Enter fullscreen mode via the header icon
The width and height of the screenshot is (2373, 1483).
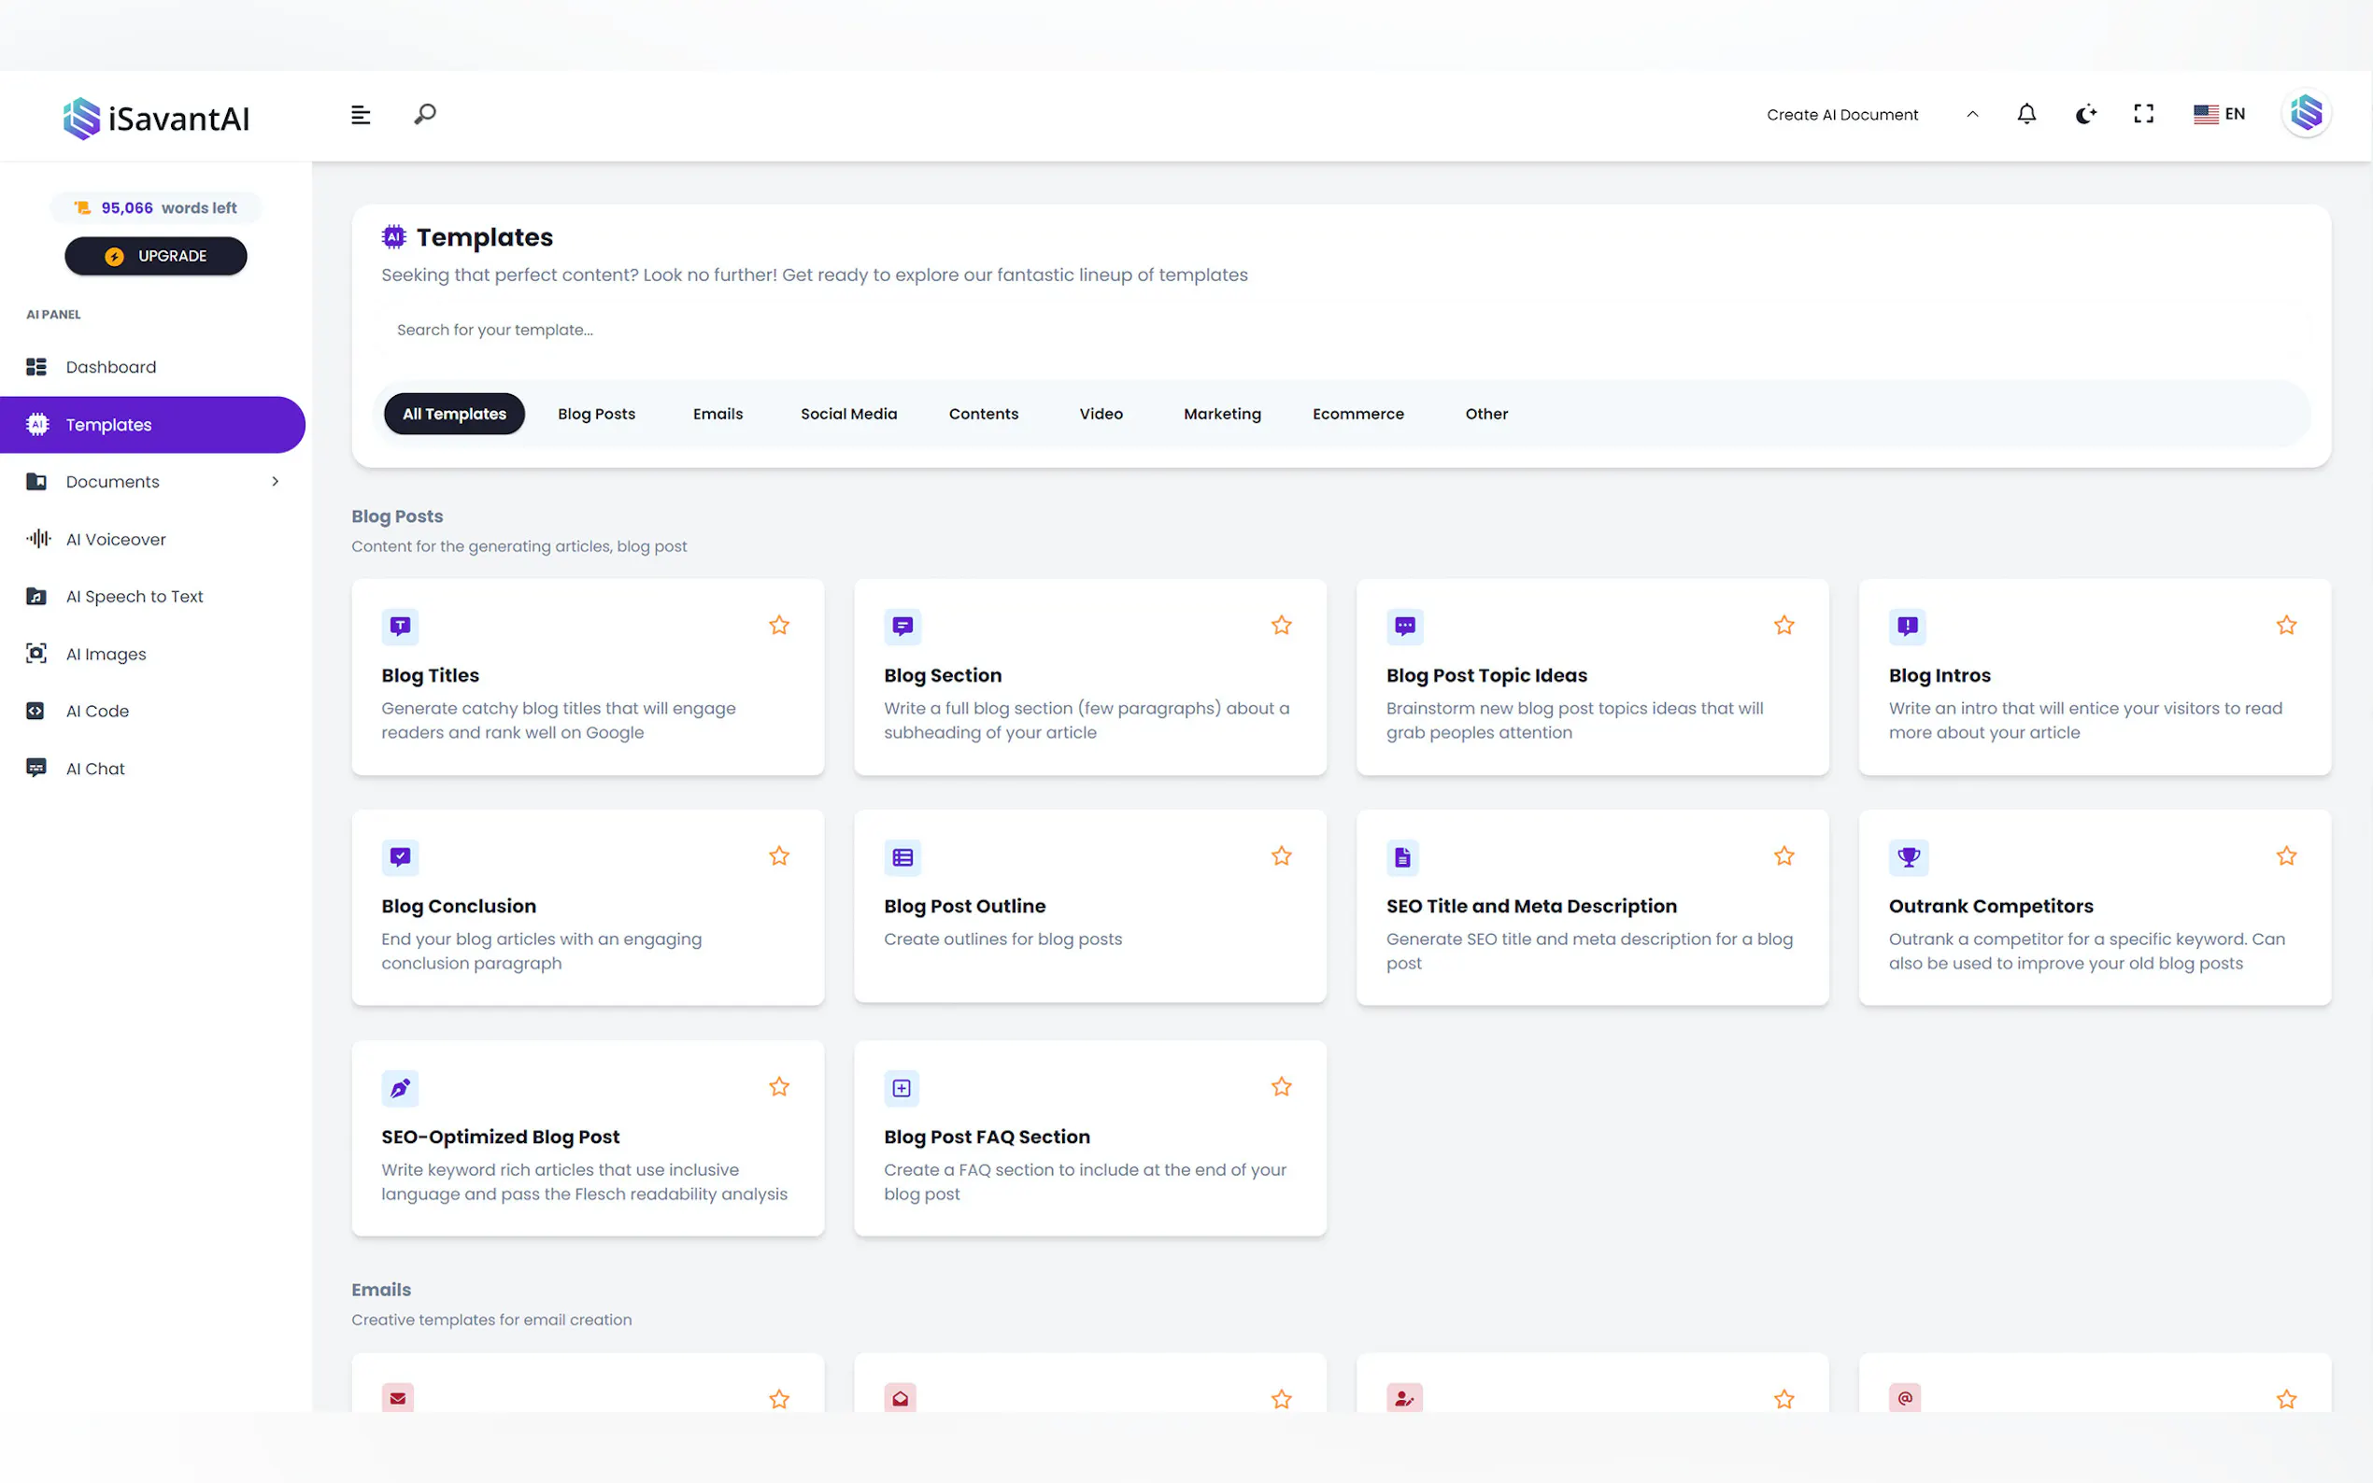coord(2143,115)
